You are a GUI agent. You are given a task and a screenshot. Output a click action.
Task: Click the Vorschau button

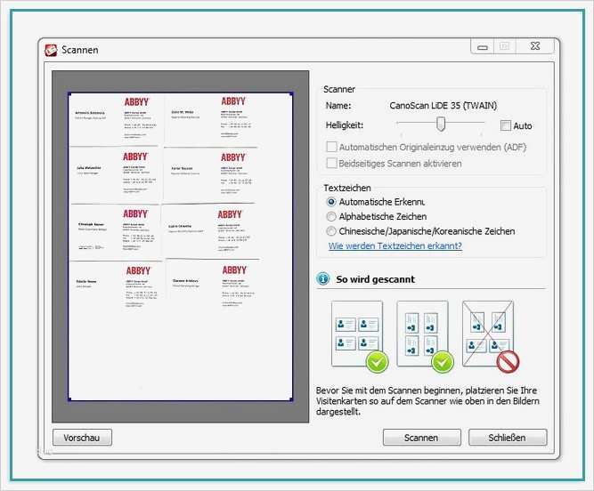[x=82, y=438]
